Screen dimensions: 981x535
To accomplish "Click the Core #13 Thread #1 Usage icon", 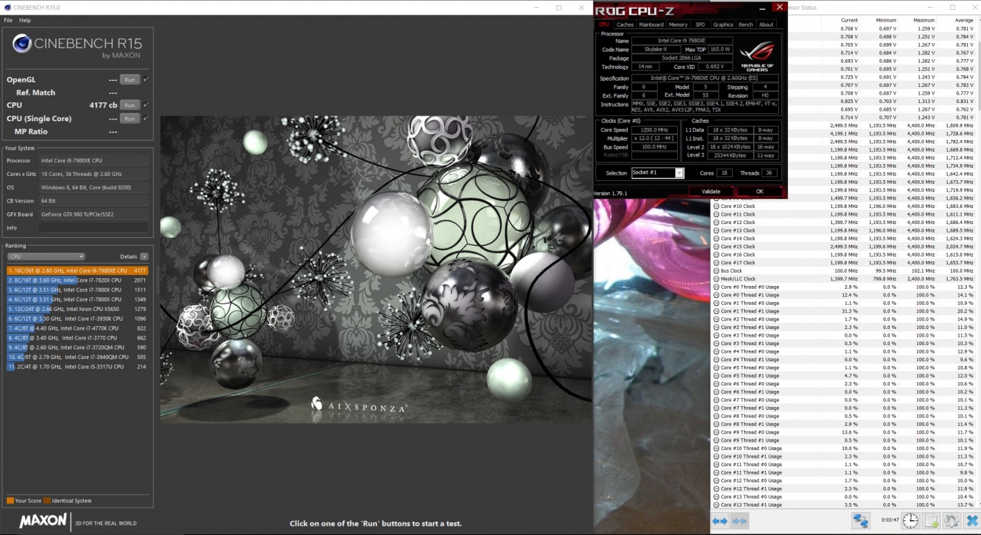I will click(716, 504).
